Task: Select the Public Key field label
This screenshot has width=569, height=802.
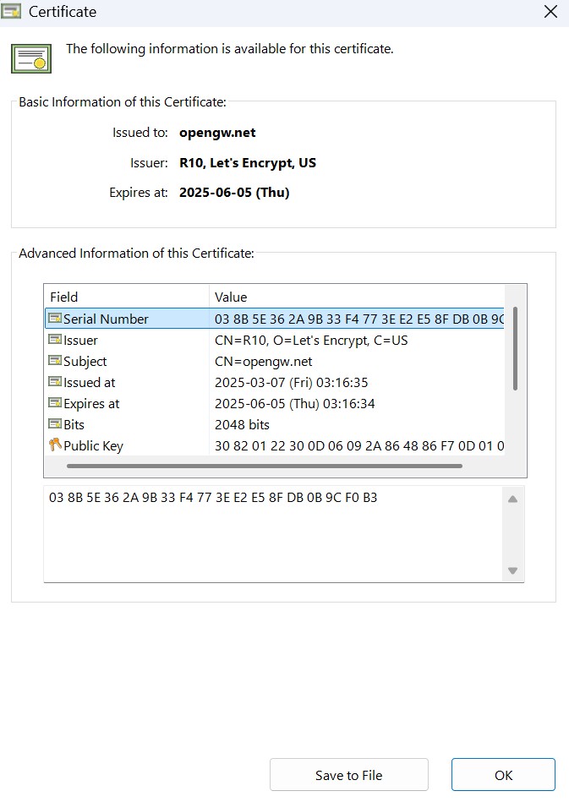Action: tap(93, 446)
